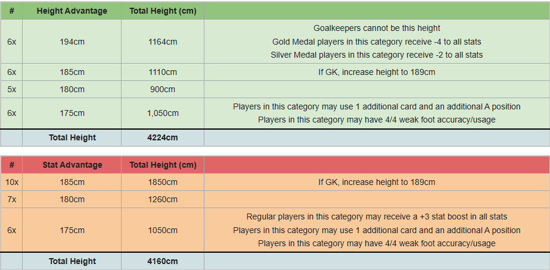Select green table's 'Total Height (cm)' column header

[x=163, y=11]
